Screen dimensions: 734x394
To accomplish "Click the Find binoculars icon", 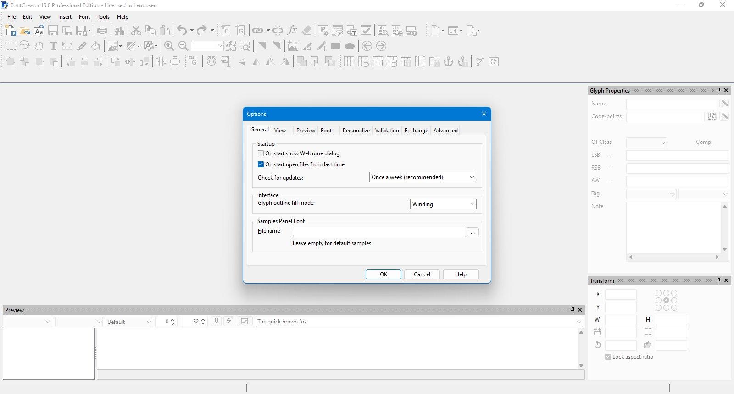I will [119, 31].
